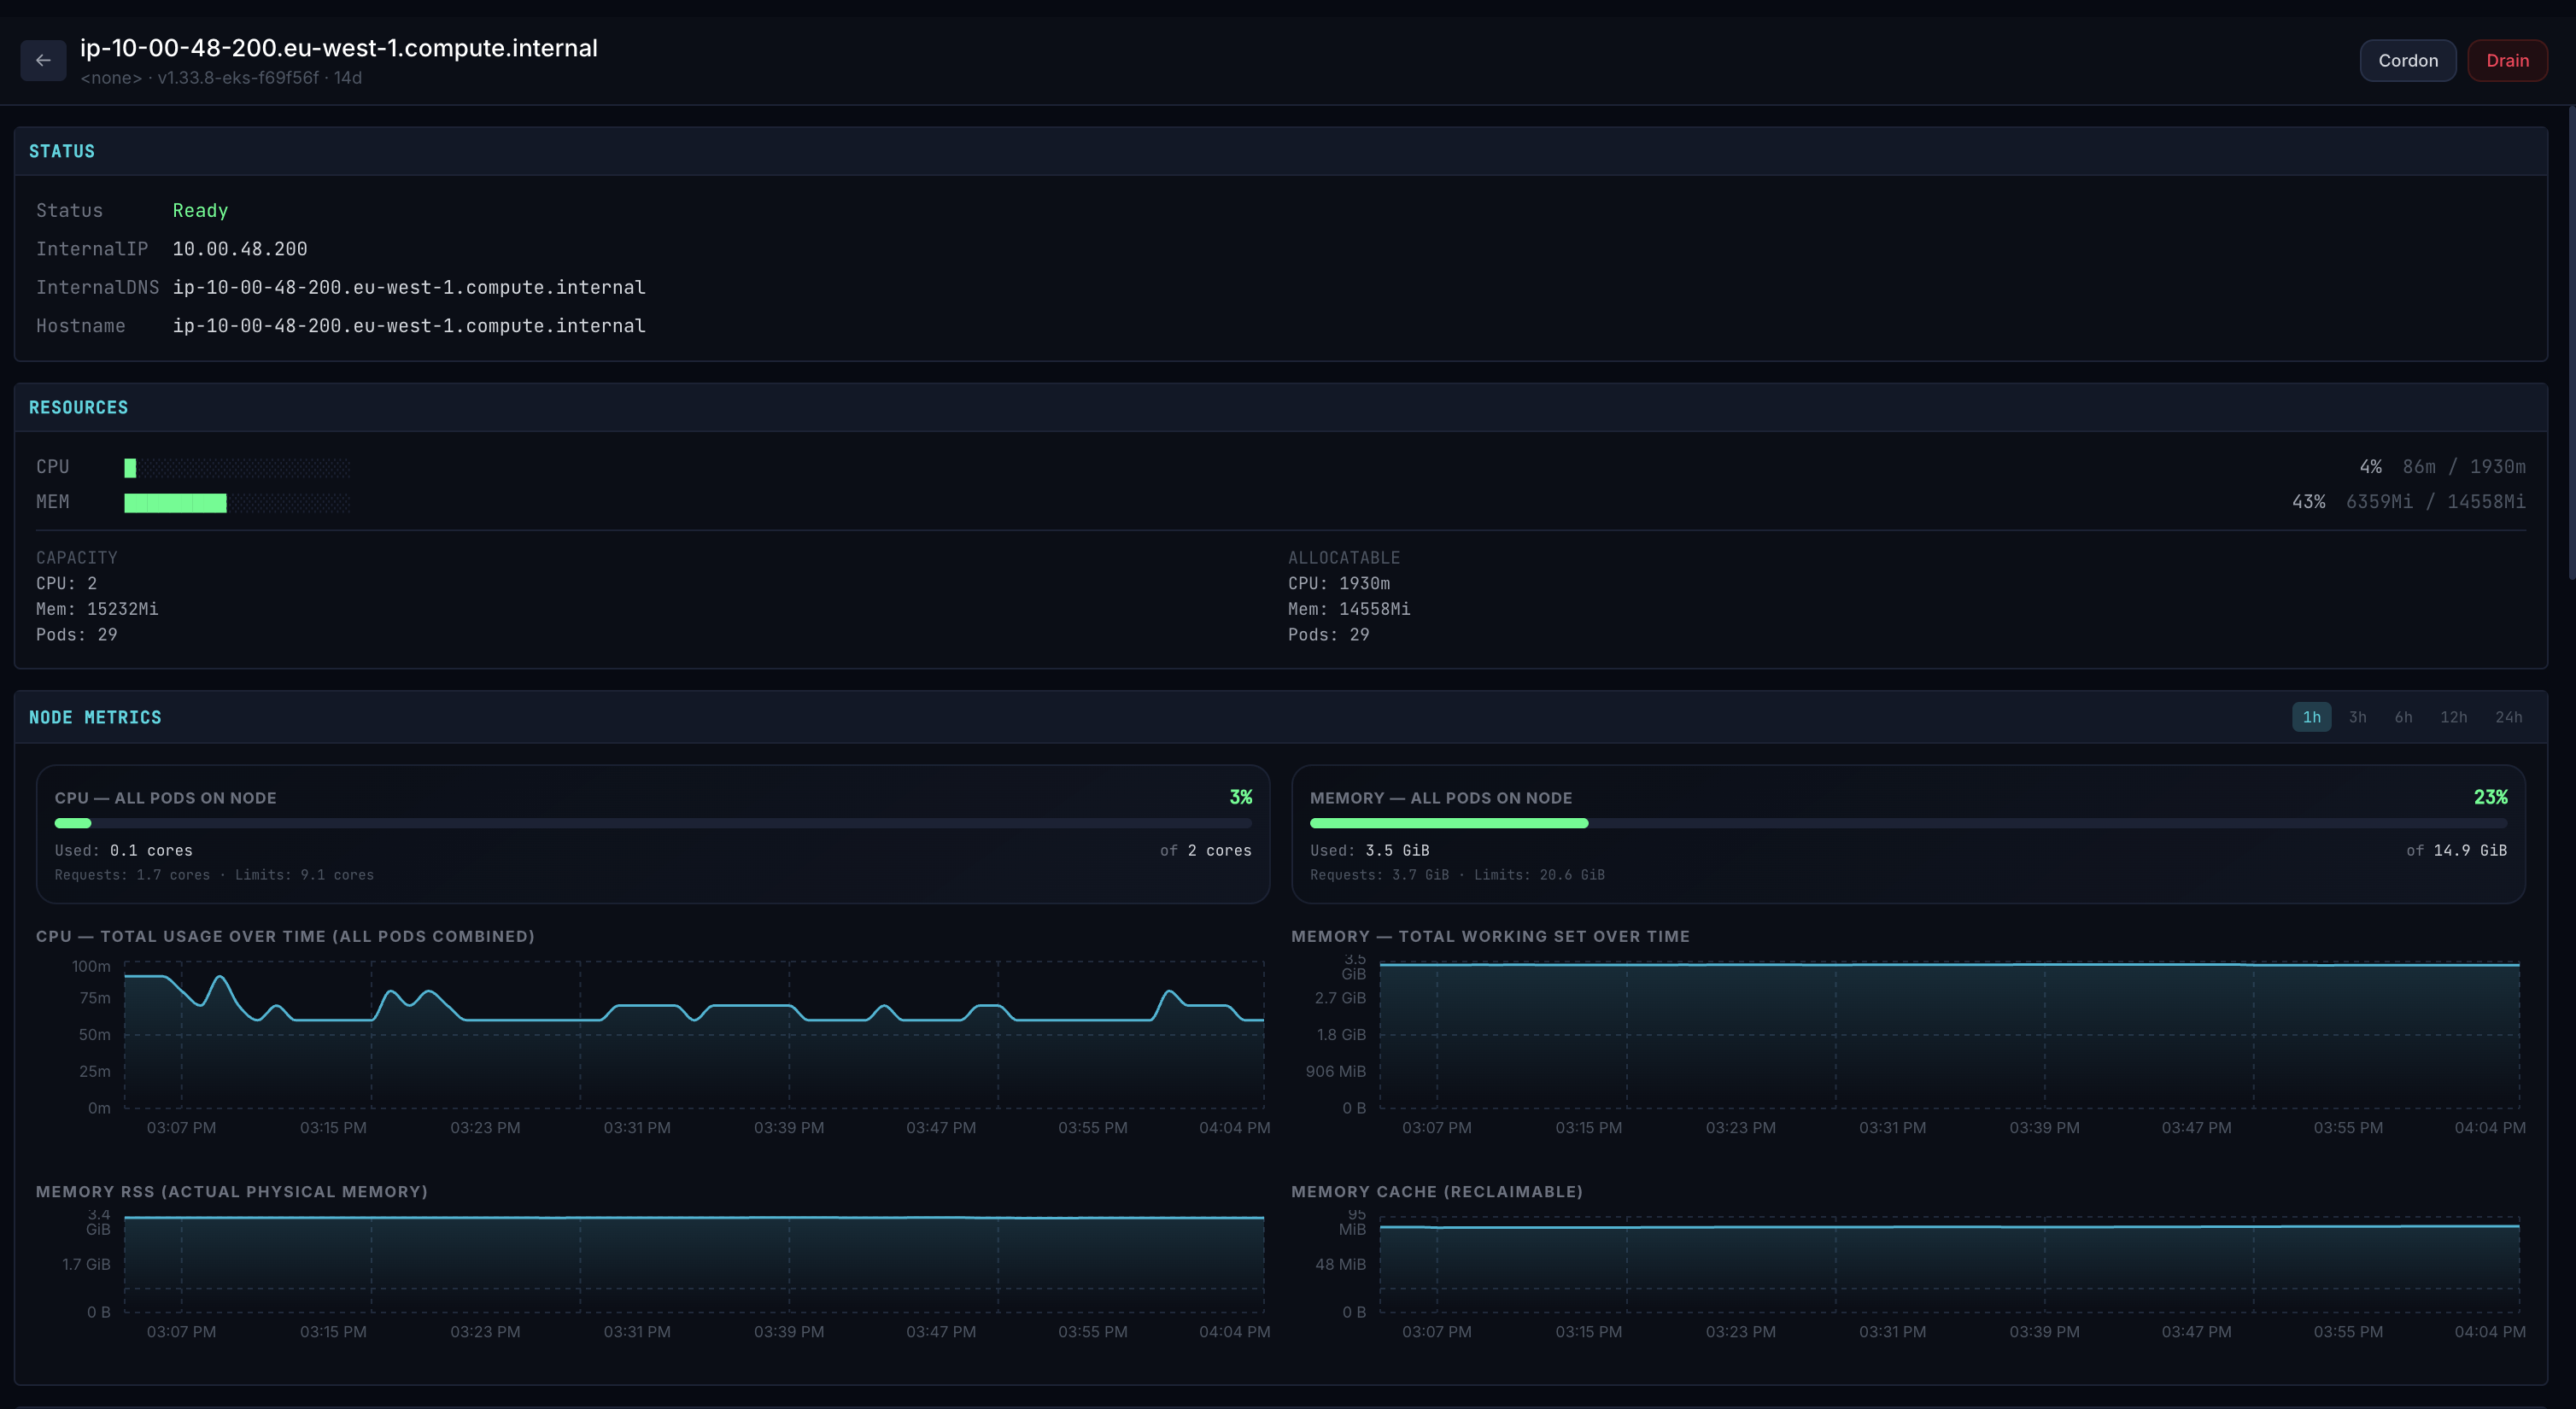Click the InternalIP value 10.00.48.200

[240, 249]
